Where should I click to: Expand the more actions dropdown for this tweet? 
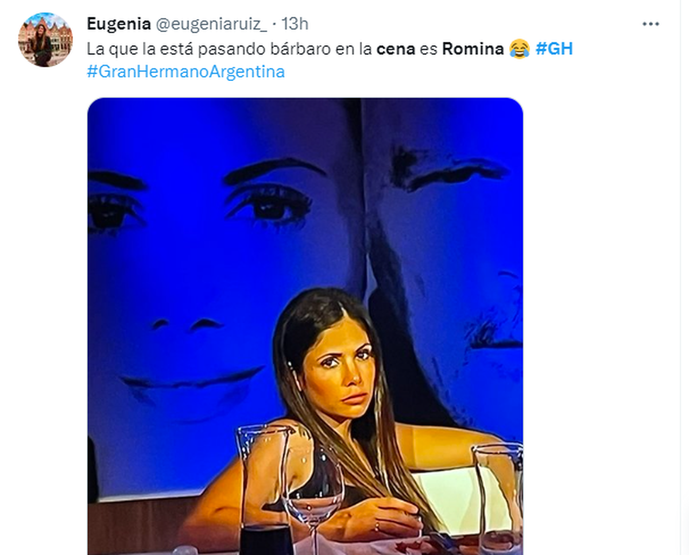[651, 24]
